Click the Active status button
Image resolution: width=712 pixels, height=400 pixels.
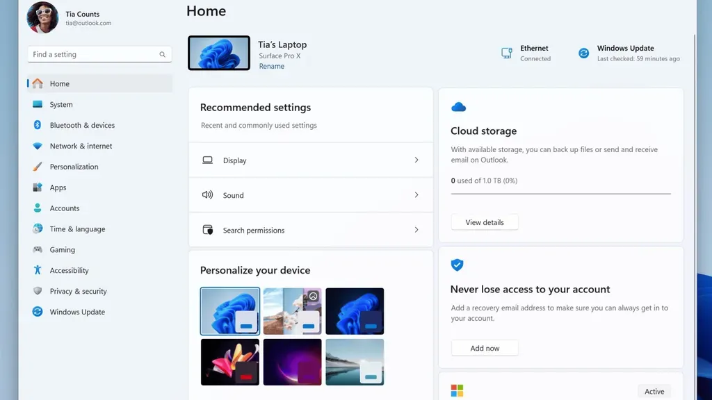(x=654, y=392)
